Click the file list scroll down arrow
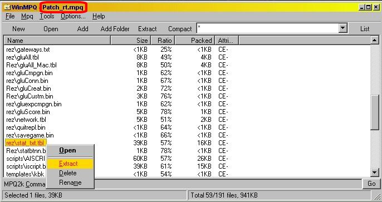Viewport: 382px width, 202px height. (x=374, y=173)
